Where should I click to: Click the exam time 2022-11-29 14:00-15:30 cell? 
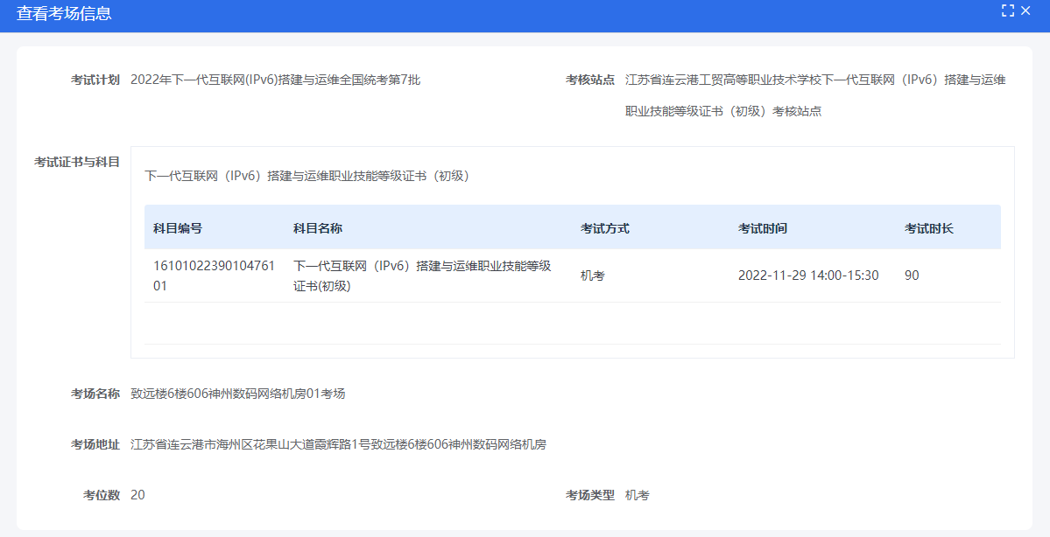coord(808,275)
